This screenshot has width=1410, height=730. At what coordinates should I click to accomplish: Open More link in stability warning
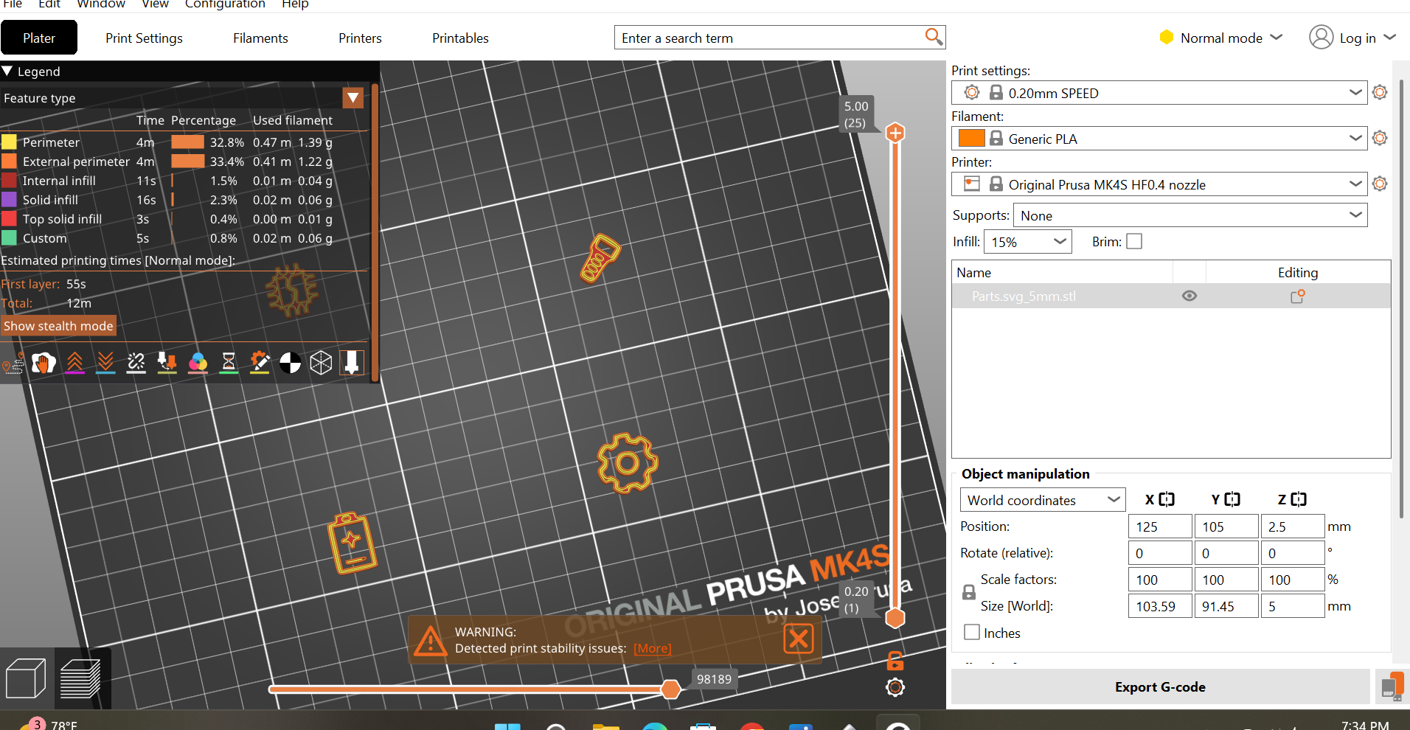[x=653, y=648]
